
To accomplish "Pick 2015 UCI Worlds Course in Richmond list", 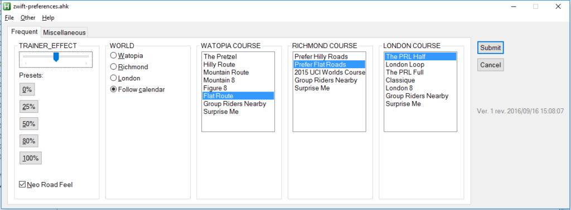I will 329,72.
